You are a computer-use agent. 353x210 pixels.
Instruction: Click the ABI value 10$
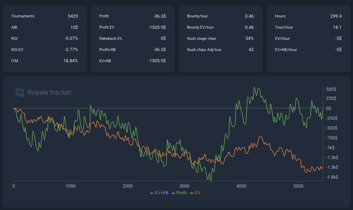click(x=74, y=27)
